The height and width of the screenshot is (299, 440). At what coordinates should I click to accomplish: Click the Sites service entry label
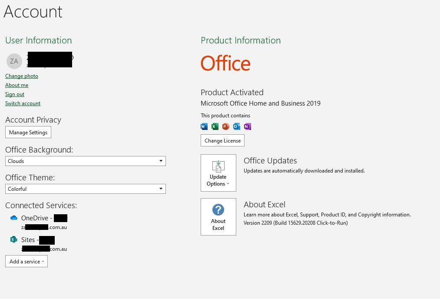pyautogui.click(x=30, y=240)
